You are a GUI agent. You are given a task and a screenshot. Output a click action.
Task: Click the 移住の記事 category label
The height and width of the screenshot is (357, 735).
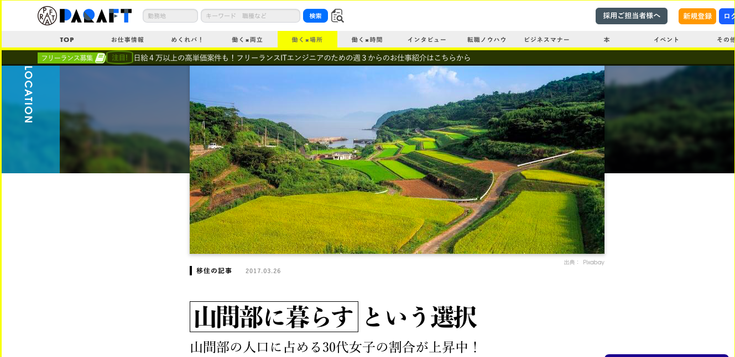click(x=213, y=271)
